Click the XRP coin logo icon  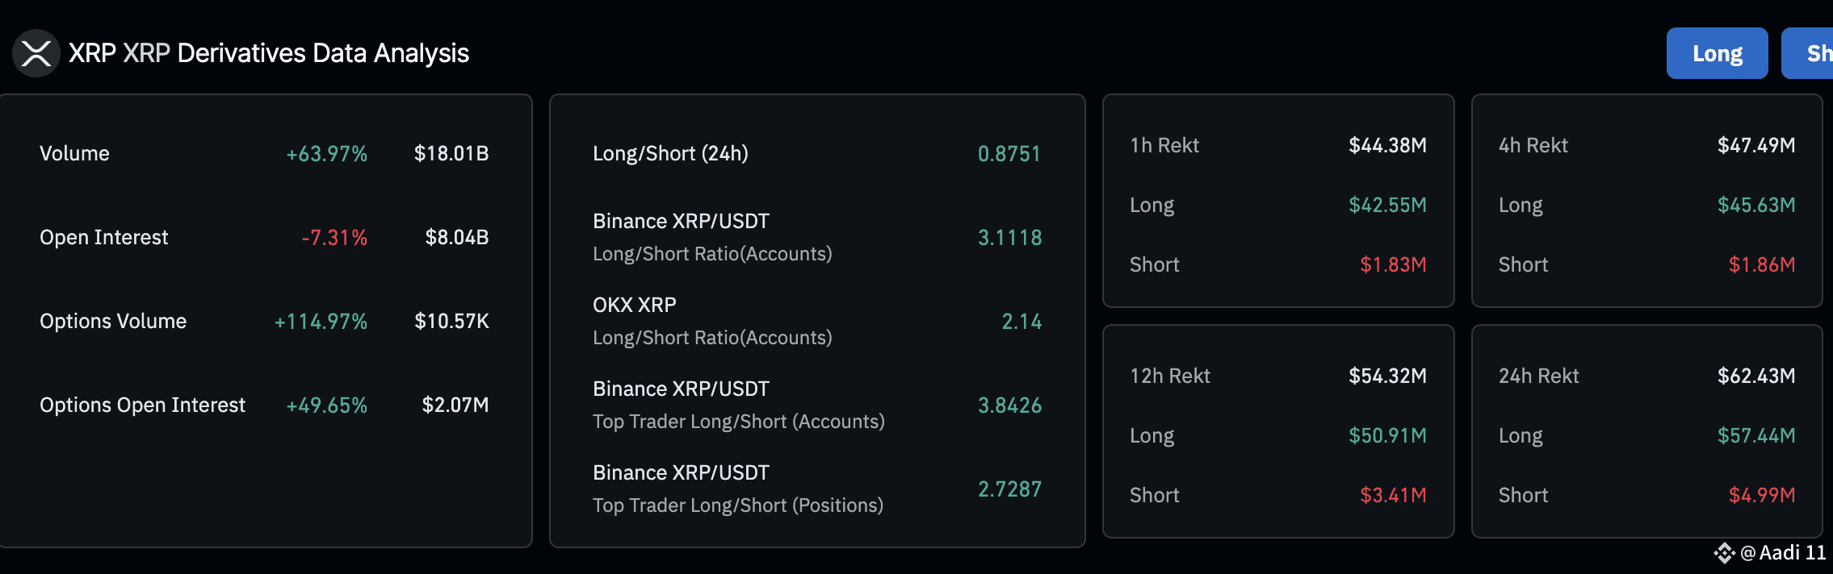[x=36, y=53]
